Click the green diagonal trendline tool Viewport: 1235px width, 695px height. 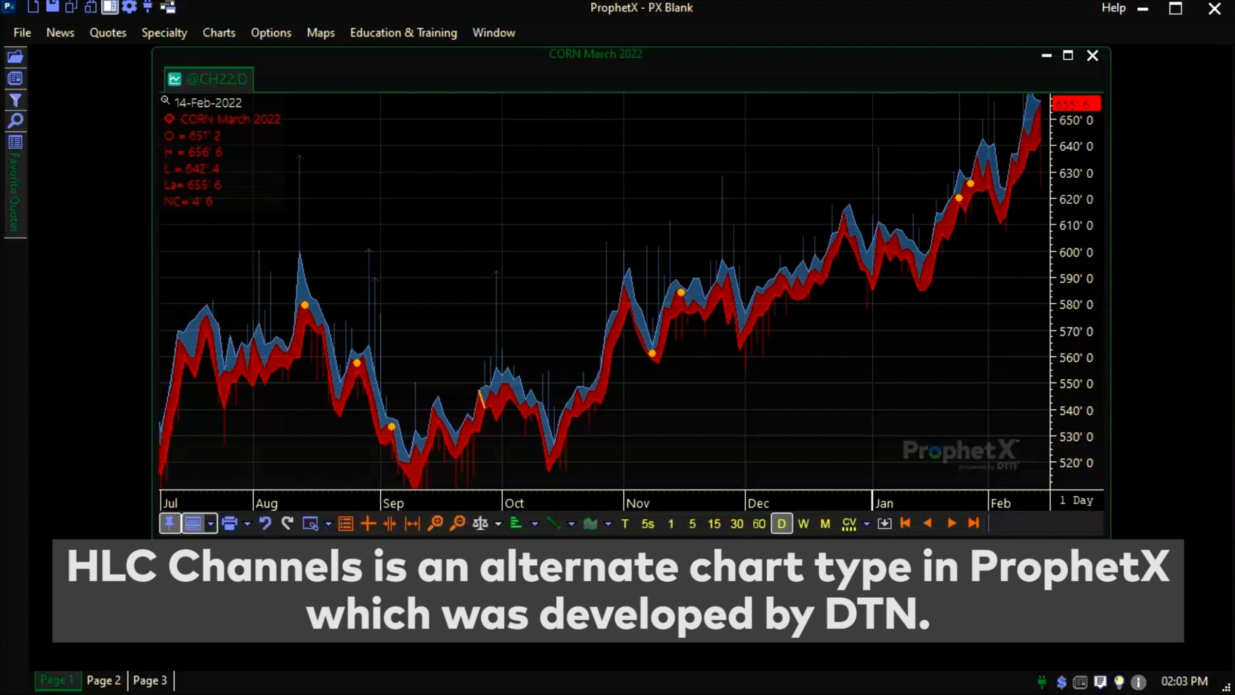553,524
